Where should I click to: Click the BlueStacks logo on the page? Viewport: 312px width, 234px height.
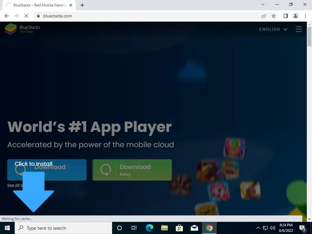[22, 29]
